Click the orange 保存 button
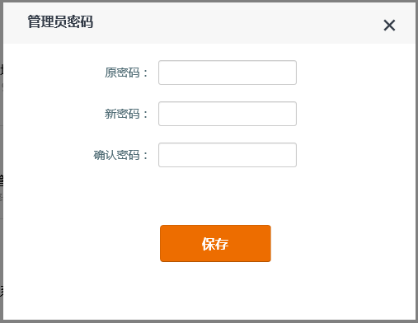This screenshot has height=323, width=418. (x=215, y=243)
